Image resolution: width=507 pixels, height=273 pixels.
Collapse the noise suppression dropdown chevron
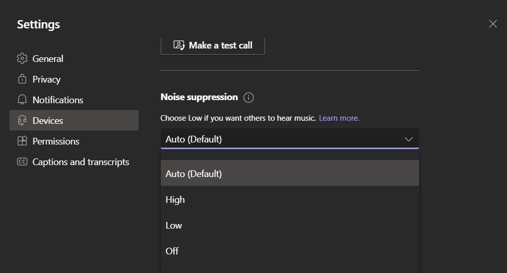click(x=409, y=139)
